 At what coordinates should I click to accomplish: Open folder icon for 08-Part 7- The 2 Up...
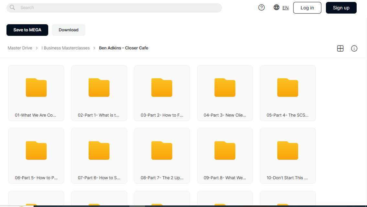point(162,150)
